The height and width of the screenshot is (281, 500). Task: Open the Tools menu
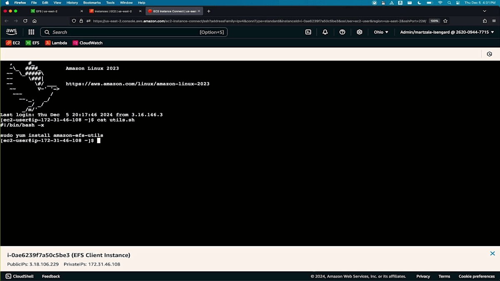(110, 2)
